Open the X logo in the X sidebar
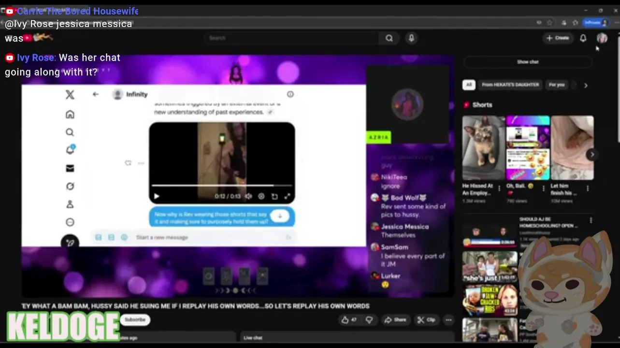The height and width of the screenshot is (348, 620). [70, 95]
